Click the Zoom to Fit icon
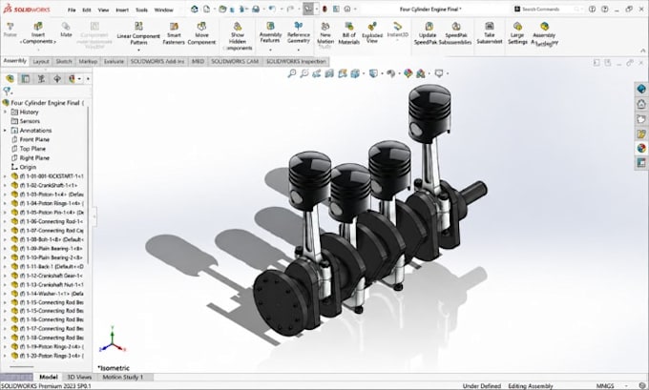Image resolution: width=649 pixels, height=390 pixels. click(292, 73)
